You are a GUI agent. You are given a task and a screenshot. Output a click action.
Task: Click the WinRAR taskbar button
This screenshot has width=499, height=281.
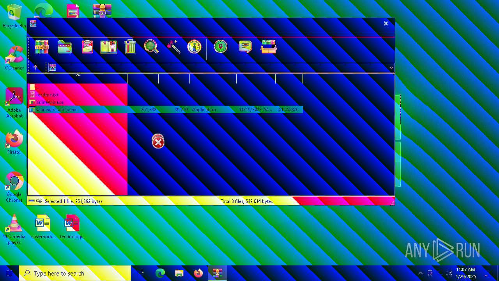click(218, 273)
